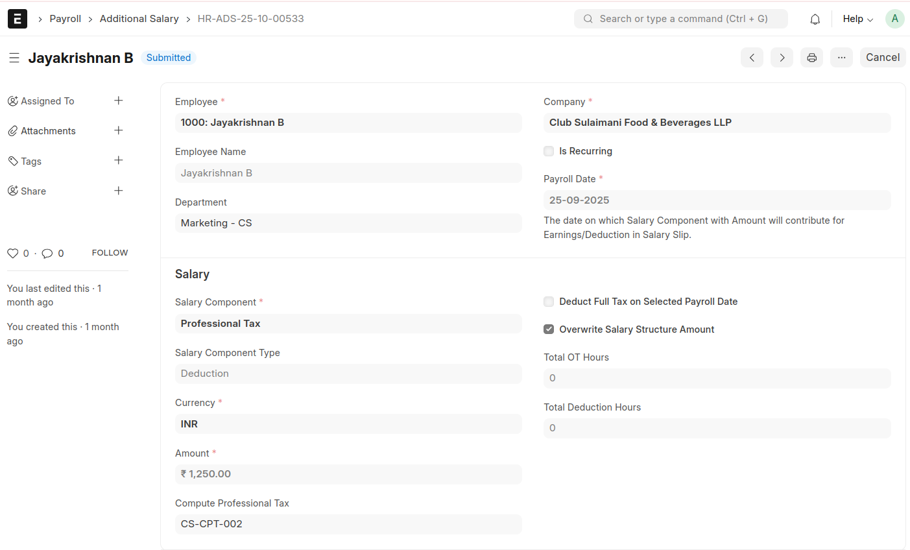Click the ERPNext home logo icon
This screenshot has width=910, height=550.
(18, 19)
